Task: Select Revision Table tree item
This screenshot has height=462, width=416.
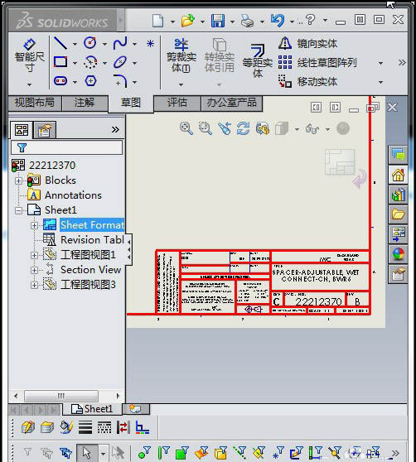Action: tap(92, 240)
